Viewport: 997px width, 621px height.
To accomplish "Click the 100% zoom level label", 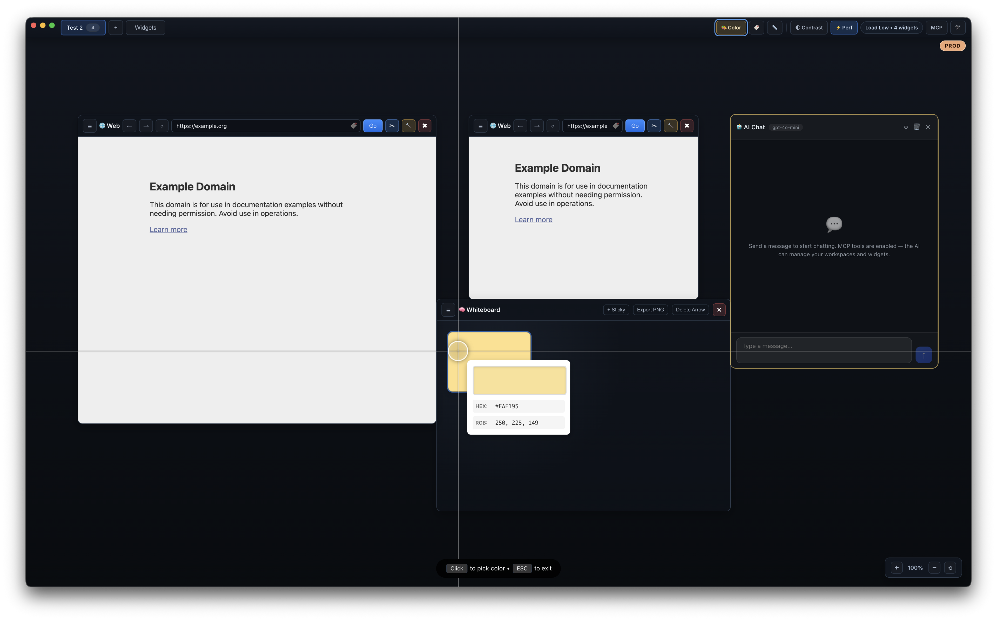I will (915, 567).
